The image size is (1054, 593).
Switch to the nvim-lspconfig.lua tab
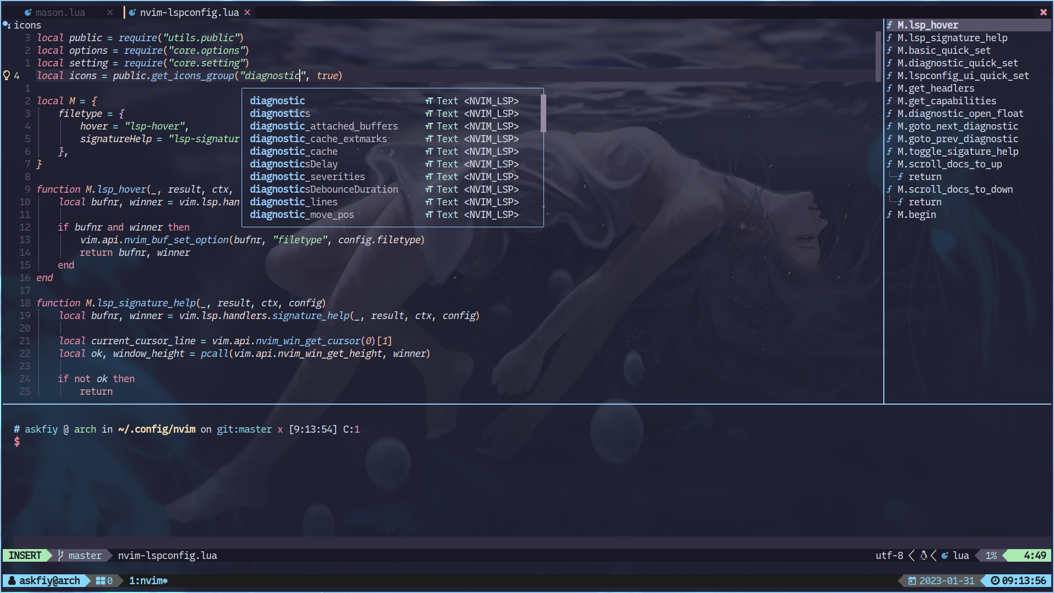click(x=189, y=12)
